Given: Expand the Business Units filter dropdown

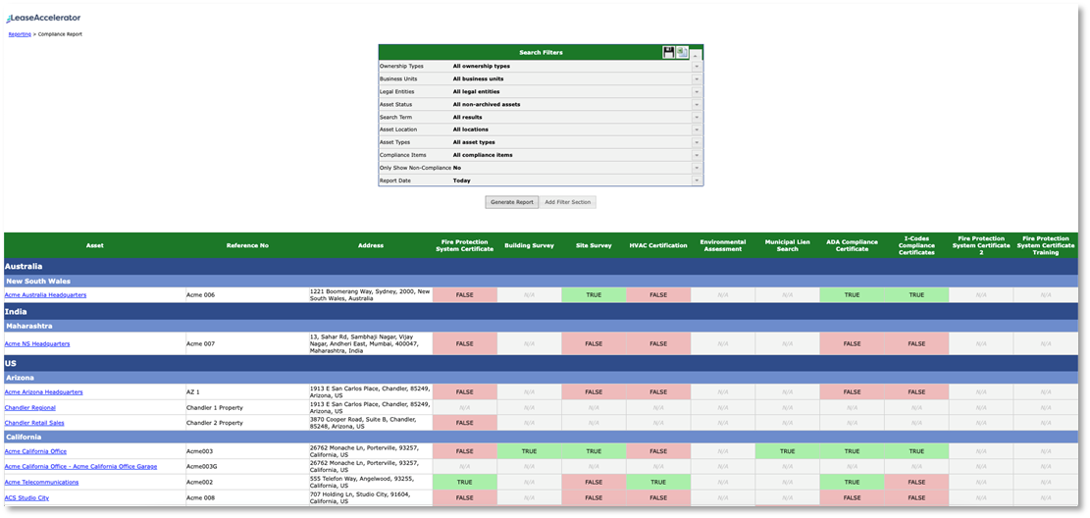Looking at the screenshot, I should pyautogui.click(x=697, y=78).
